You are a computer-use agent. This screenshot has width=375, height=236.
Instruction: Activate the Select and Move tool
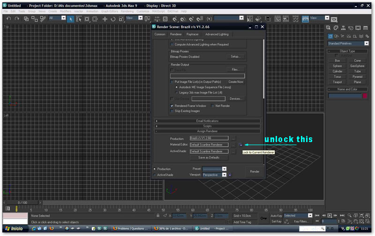105,19
